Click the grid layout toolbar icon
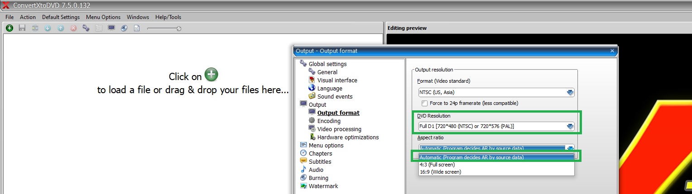 pyautogui.click(x=99, y=28)
